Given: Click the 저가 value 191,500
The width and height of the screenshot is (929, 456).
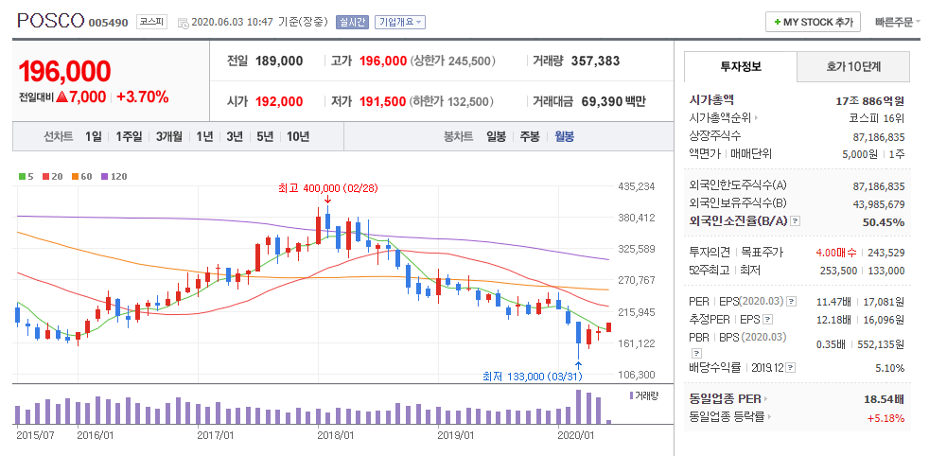Looking at the screenshot, I should [x=383, y=101].
